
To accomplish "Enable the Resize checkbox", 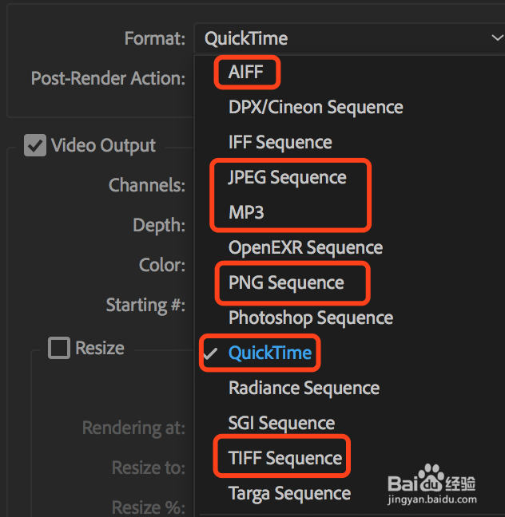I will [59, 348].
